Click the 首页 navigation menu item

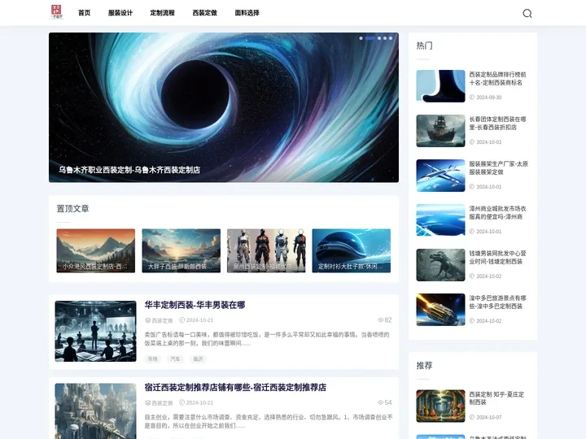84,13
